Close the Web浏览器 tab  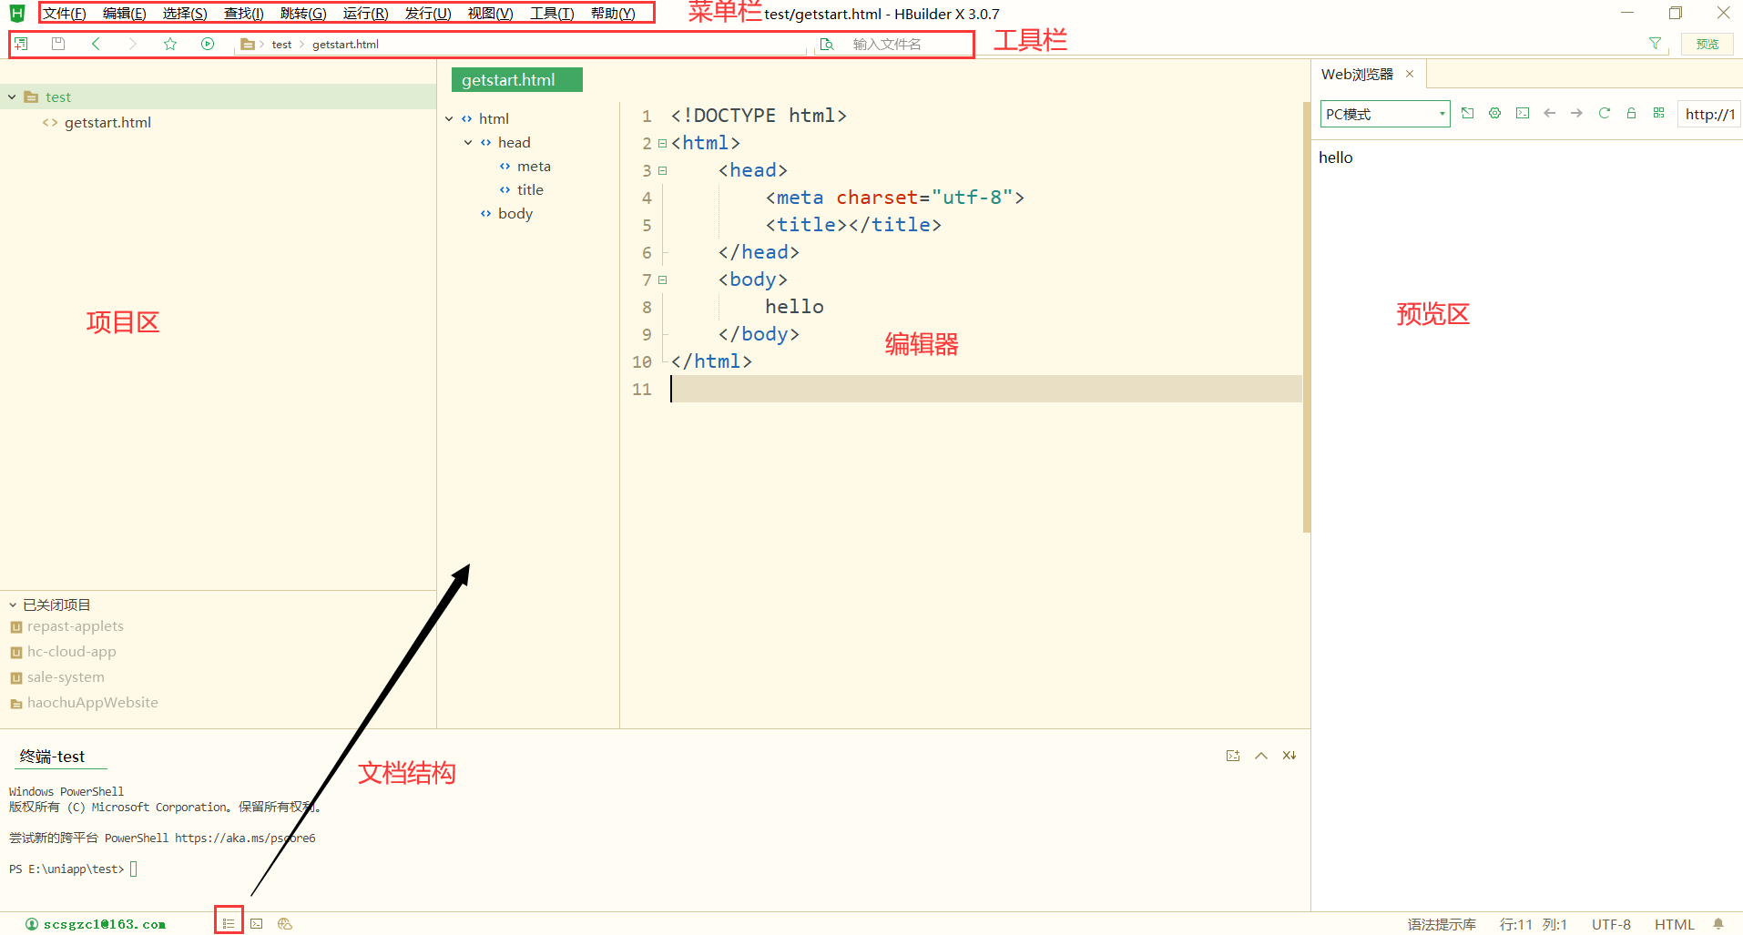(x=1410, y=74)
